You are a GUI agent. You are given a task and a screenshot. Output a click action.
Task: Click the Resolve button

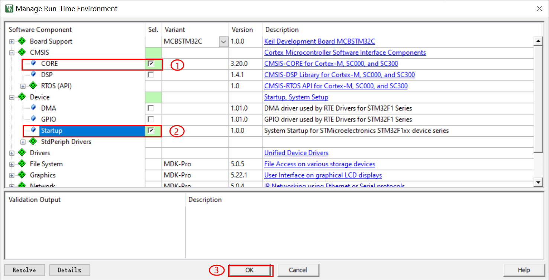pyautogui.click(x=25, y=270)
